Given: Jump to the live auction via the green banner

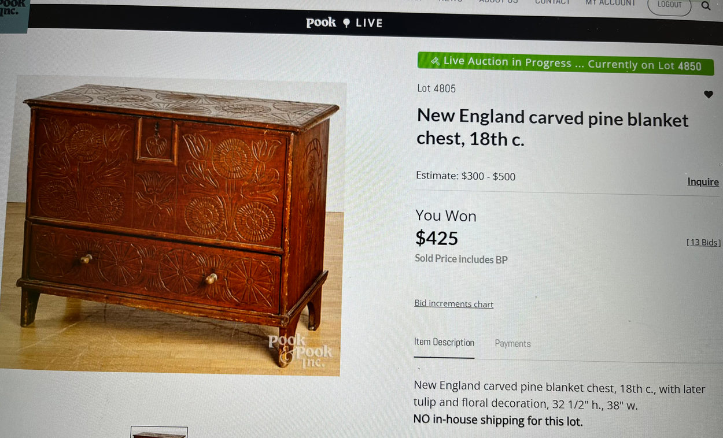Looking at the screenshot, I should pos(566,63).
